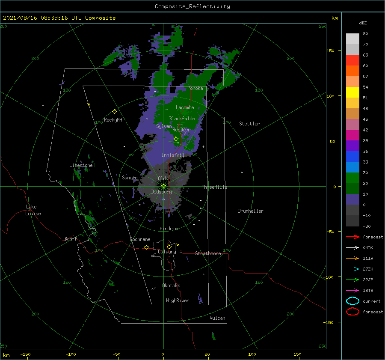Select the Cochrane label
Viewport: 385px width, 360px height.
[140, 239]
